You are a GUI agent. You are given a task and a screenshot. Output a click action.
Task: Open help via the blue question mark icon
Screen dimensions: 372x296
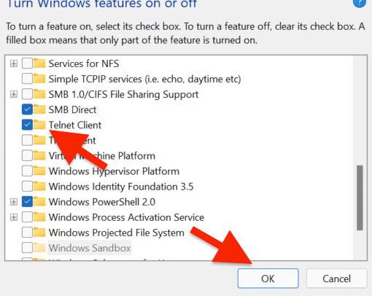pyautogui.click(x=360, y=2)
